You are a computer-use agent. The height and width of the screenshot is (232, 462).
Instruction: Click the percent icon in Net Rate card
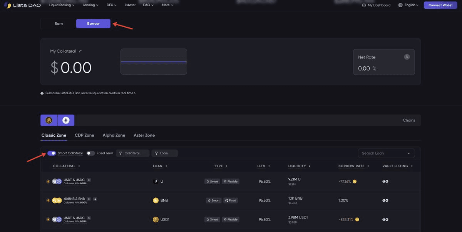click(407, 57)
